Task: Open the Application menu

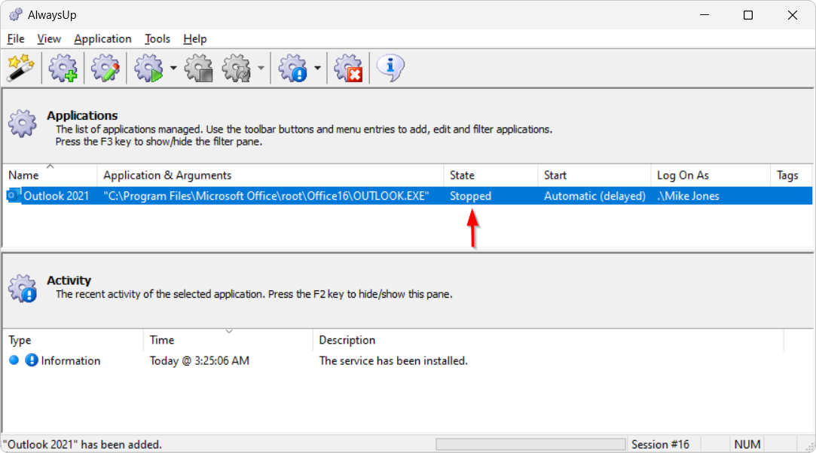Action: point(102,39)
